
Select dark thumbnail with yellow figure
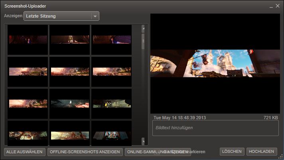(x=112, y=104)
